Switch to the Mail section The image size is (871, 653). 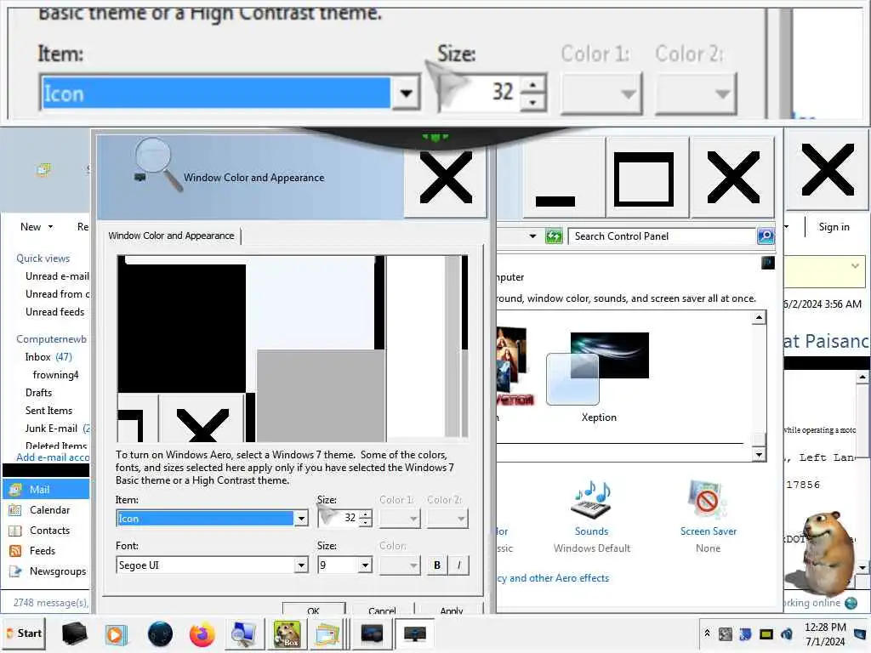click(x=46, y=489)
